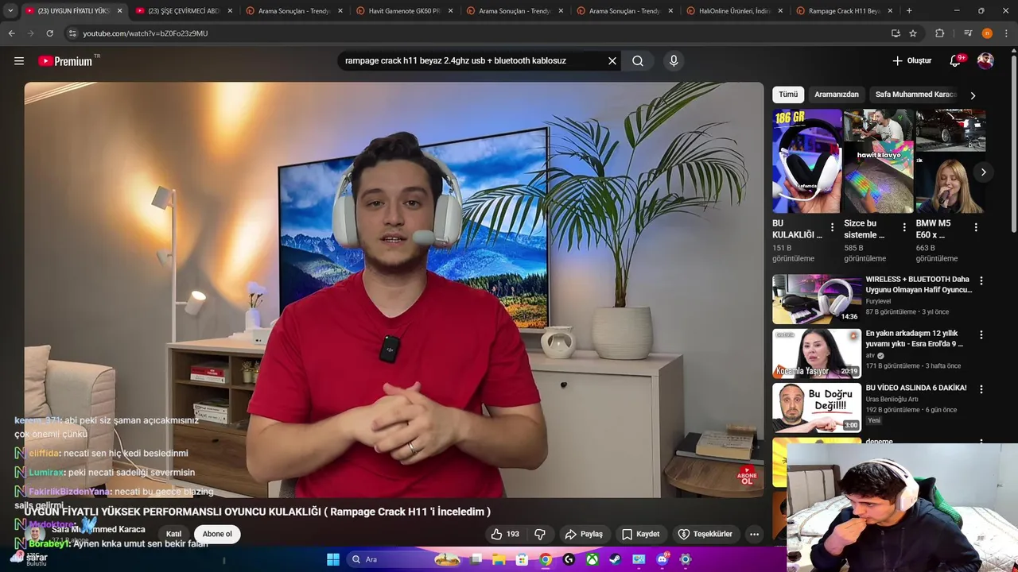Image resolution: width=1018 pixels, height=572 pixels.
Task: Select Safa Muhammed Karaca filter chip
Action: 915,95
